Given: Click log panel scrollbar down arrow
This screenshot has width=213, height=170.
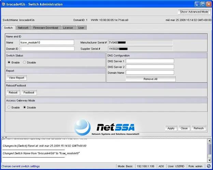Looking at the screenshot, I should [x=209, y=160].
